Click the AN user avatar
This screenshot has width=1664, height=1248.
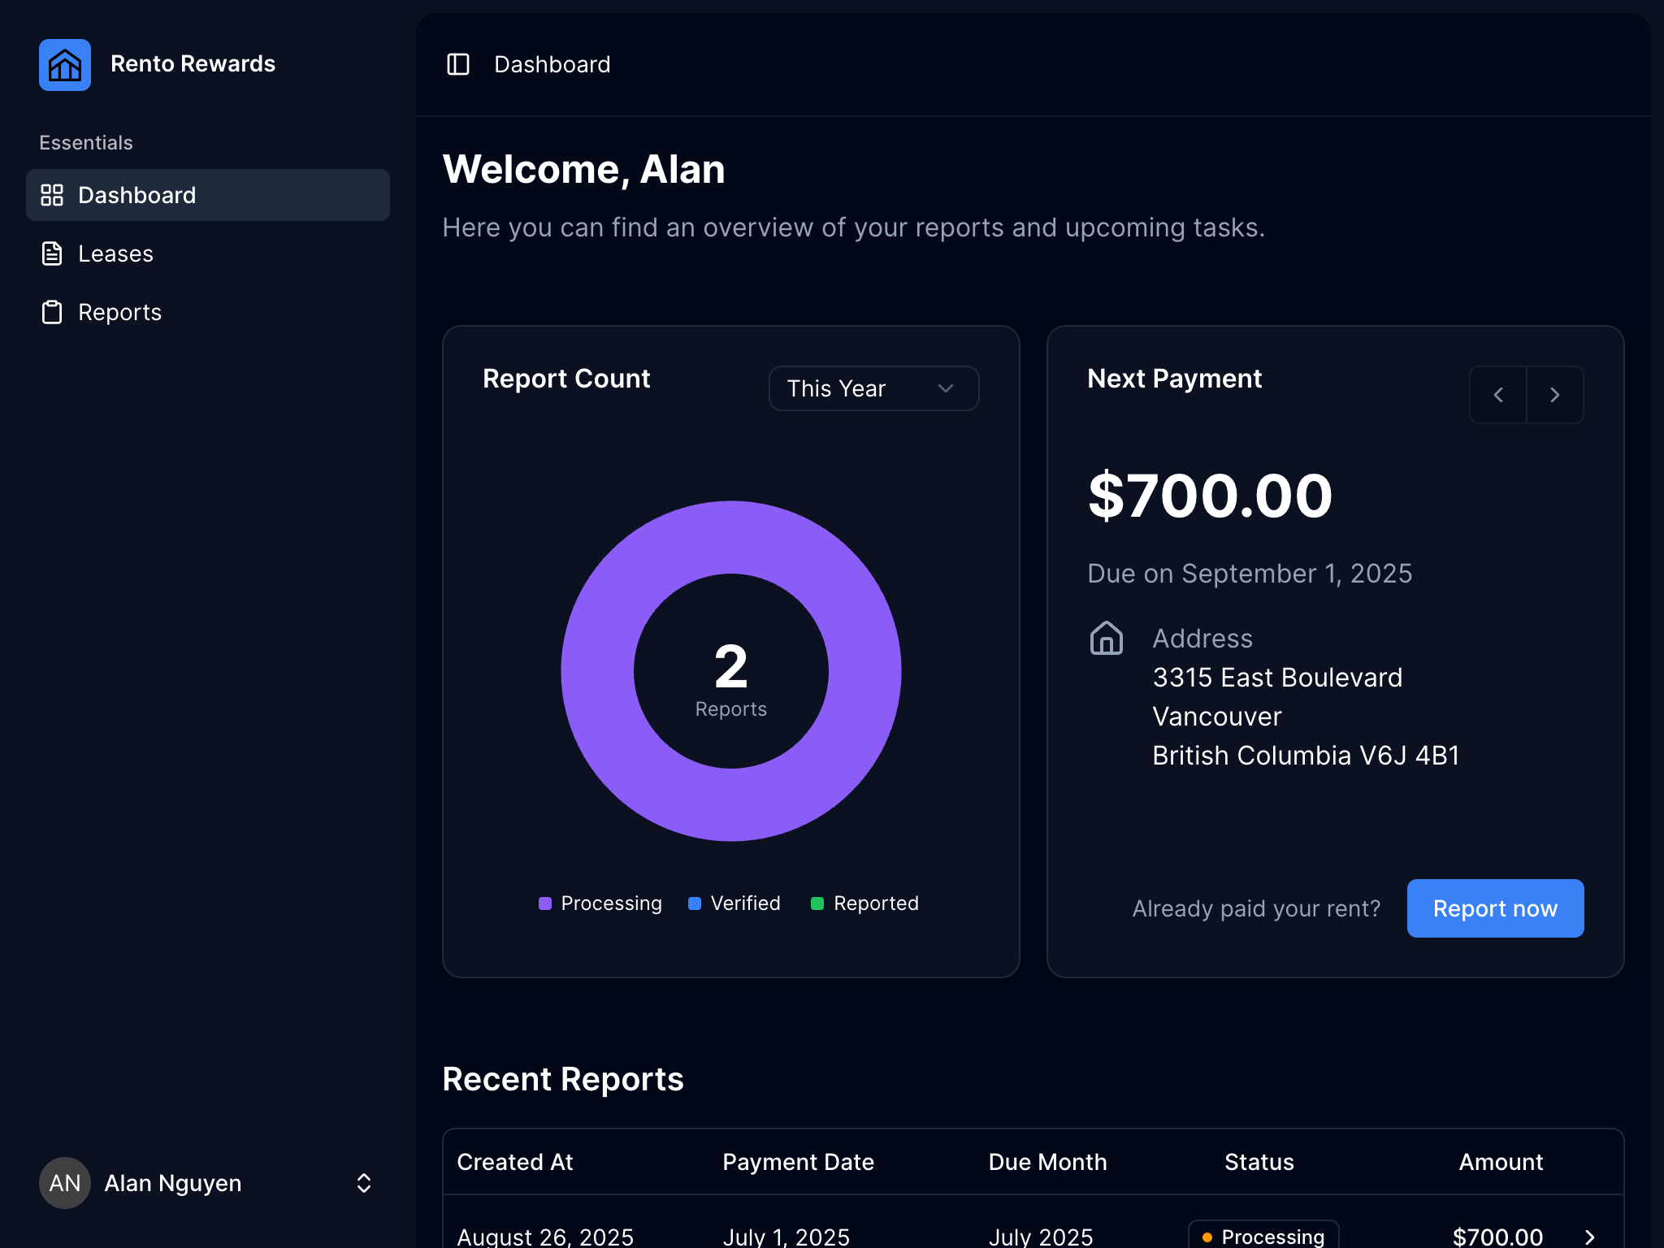[65, 1183]
